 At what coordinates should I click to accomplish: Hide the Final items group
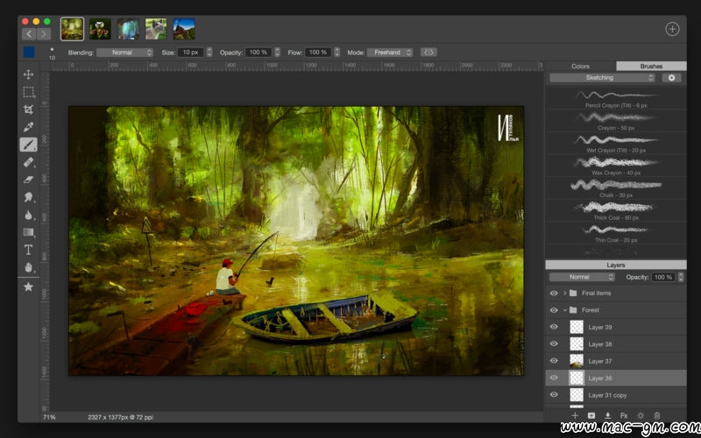click(x=554, y=293)
